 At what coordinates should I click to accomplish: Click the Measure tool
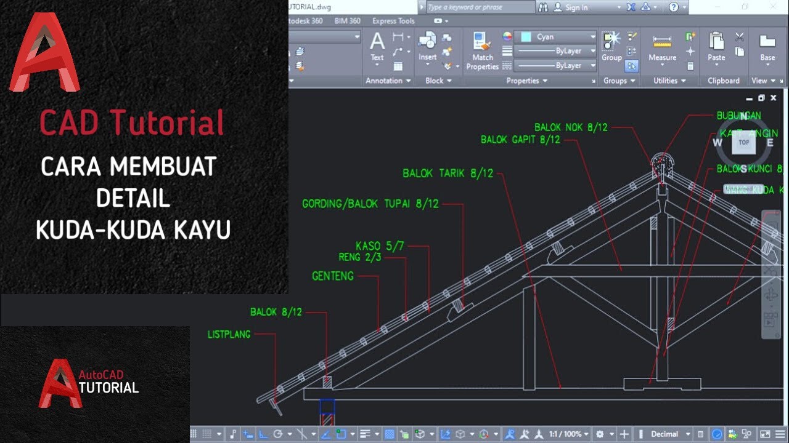pyautogui.click(x=663, y=48)
